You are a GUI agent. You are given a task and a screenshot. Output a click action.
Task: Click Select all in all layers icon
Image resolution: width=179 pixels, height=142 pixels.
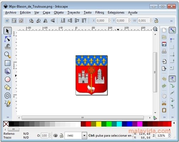pos(14,21)
